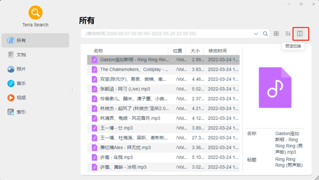Screen dimensions: 319x180
Task: Select 许嵩 - 乌鸦.mp3 file
Action: point(163,157)
